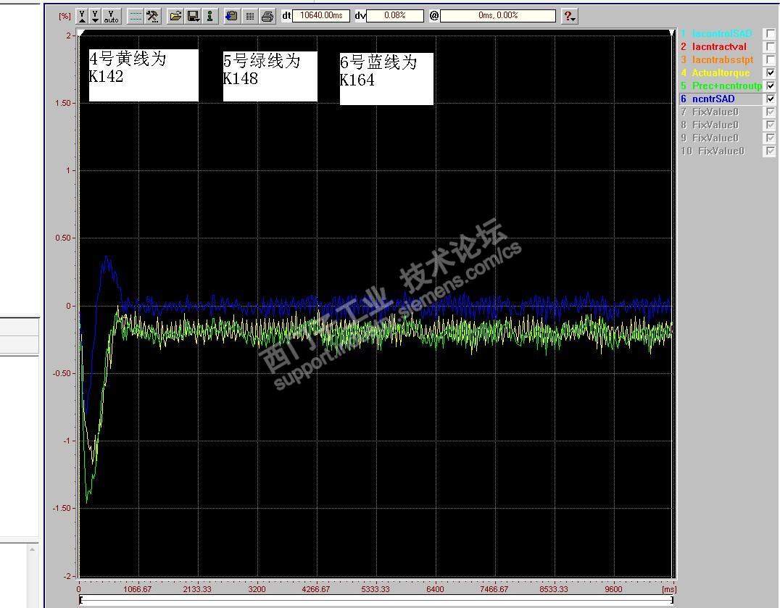This screenshot has height=608, width=780.
Task: Toggle the dashed grid lines icon
Action: coord(136,17)
